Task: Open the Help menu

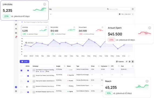Action: pos(50,9)
